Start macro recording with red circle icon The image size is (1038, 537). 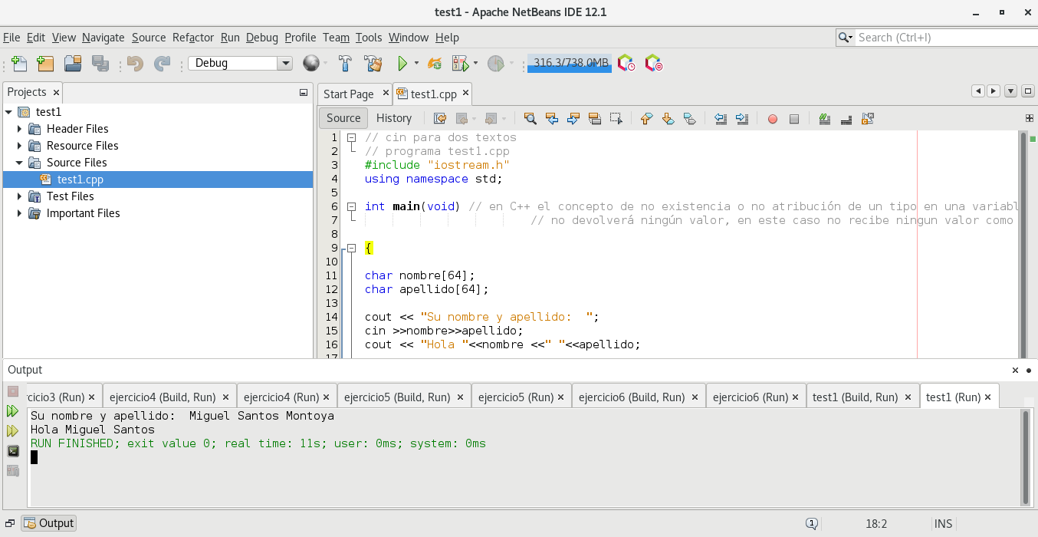click(773, 119)
